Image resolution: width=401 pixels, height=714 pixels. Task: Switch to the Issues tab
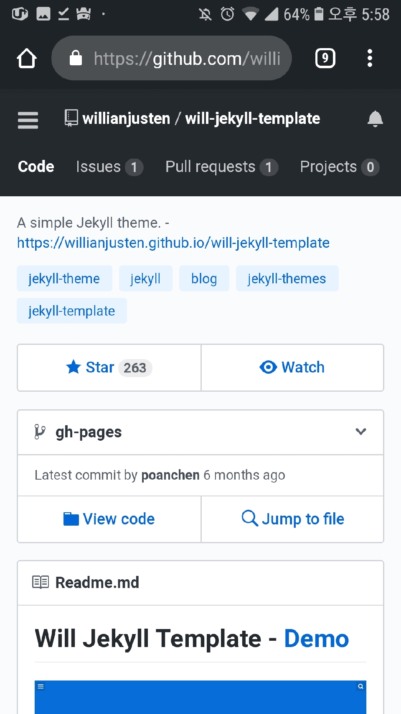tap(109, 167)
